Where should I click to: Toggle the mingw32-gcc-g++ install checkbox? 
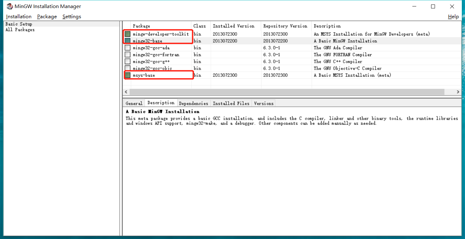pos(127,61)
